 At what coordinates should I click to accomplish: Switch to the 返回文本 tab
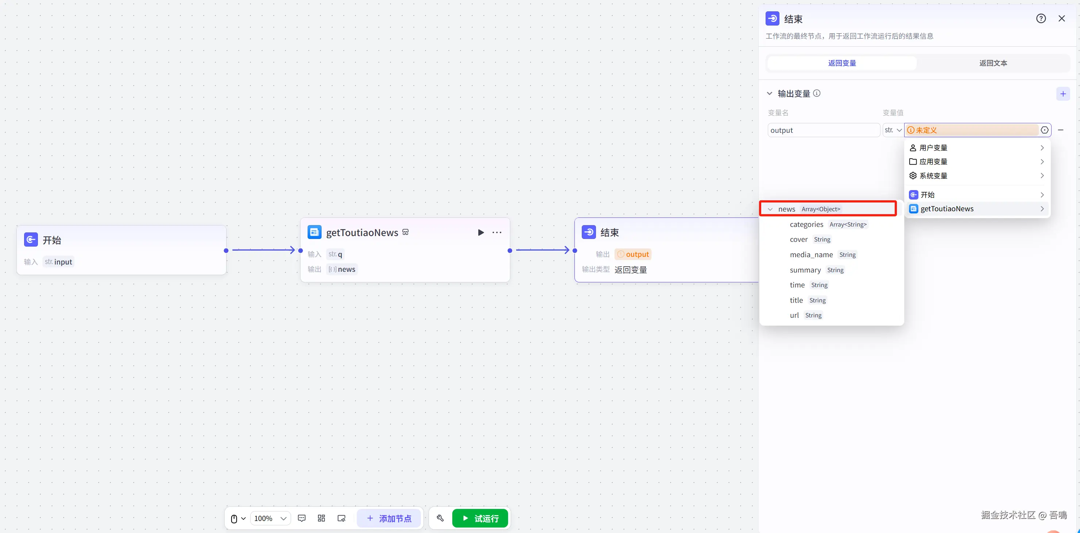click(993, 63)
